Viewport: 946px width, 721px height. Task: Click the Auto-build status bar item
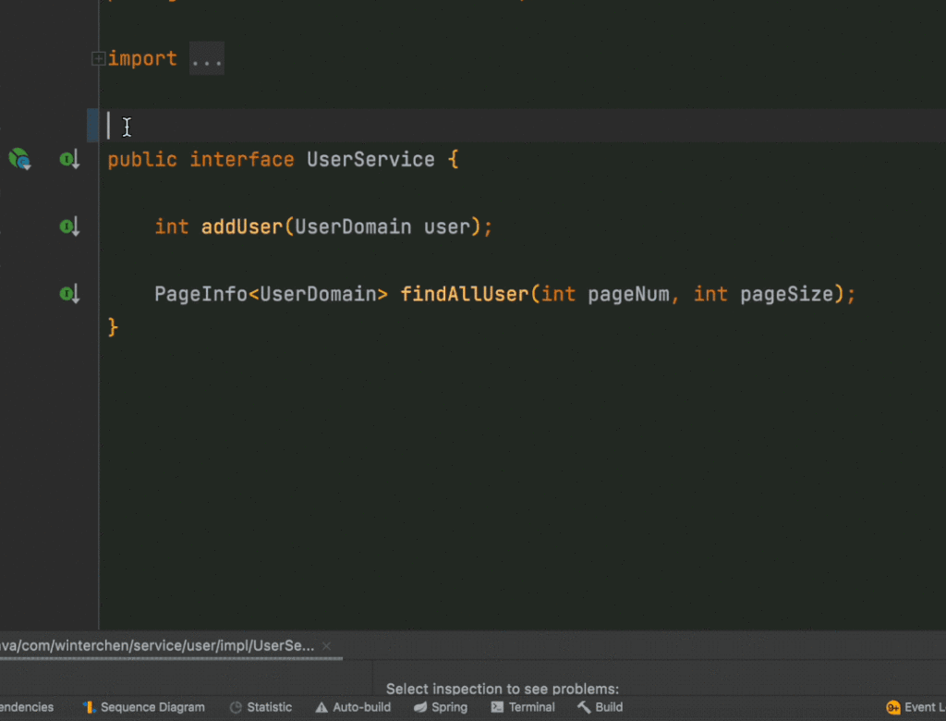click(x=353, y=707)
